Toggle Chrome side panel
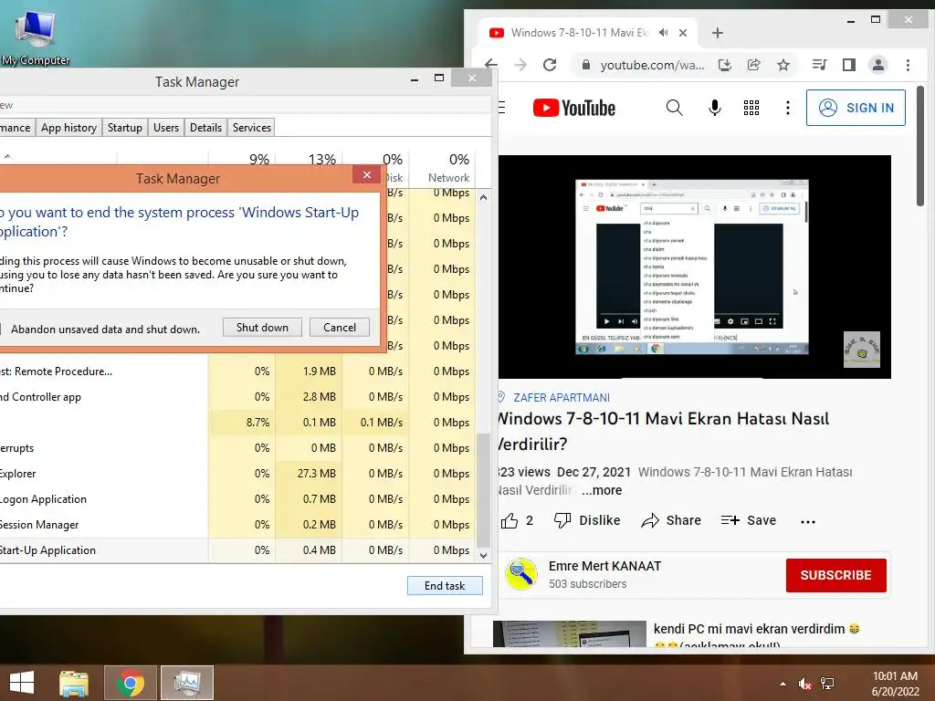This screenshot has height=701, width=935. tap(849, 65)
